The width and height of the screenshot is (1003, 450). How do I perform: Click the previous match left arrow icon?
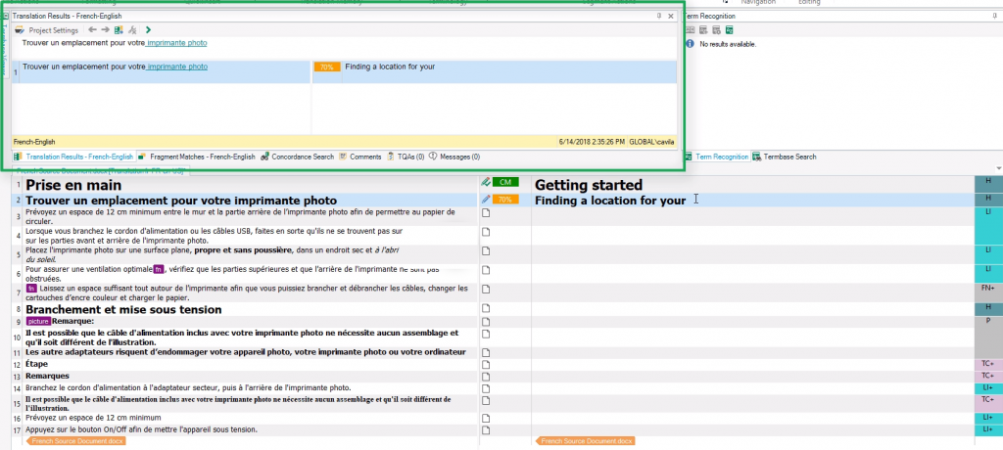[93, 29]
